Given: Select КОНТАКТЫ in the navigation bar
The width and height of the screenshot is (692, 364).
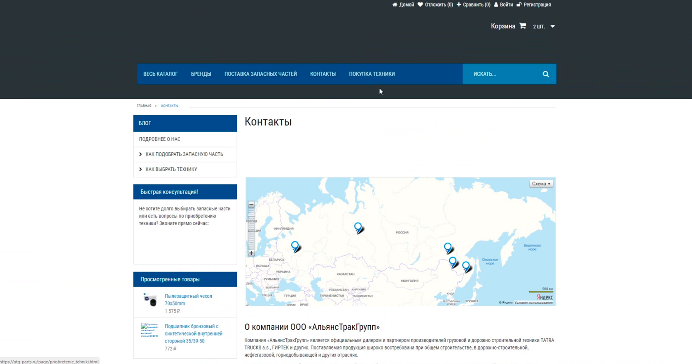Looking at the screenshot, I should coord(323,74).
